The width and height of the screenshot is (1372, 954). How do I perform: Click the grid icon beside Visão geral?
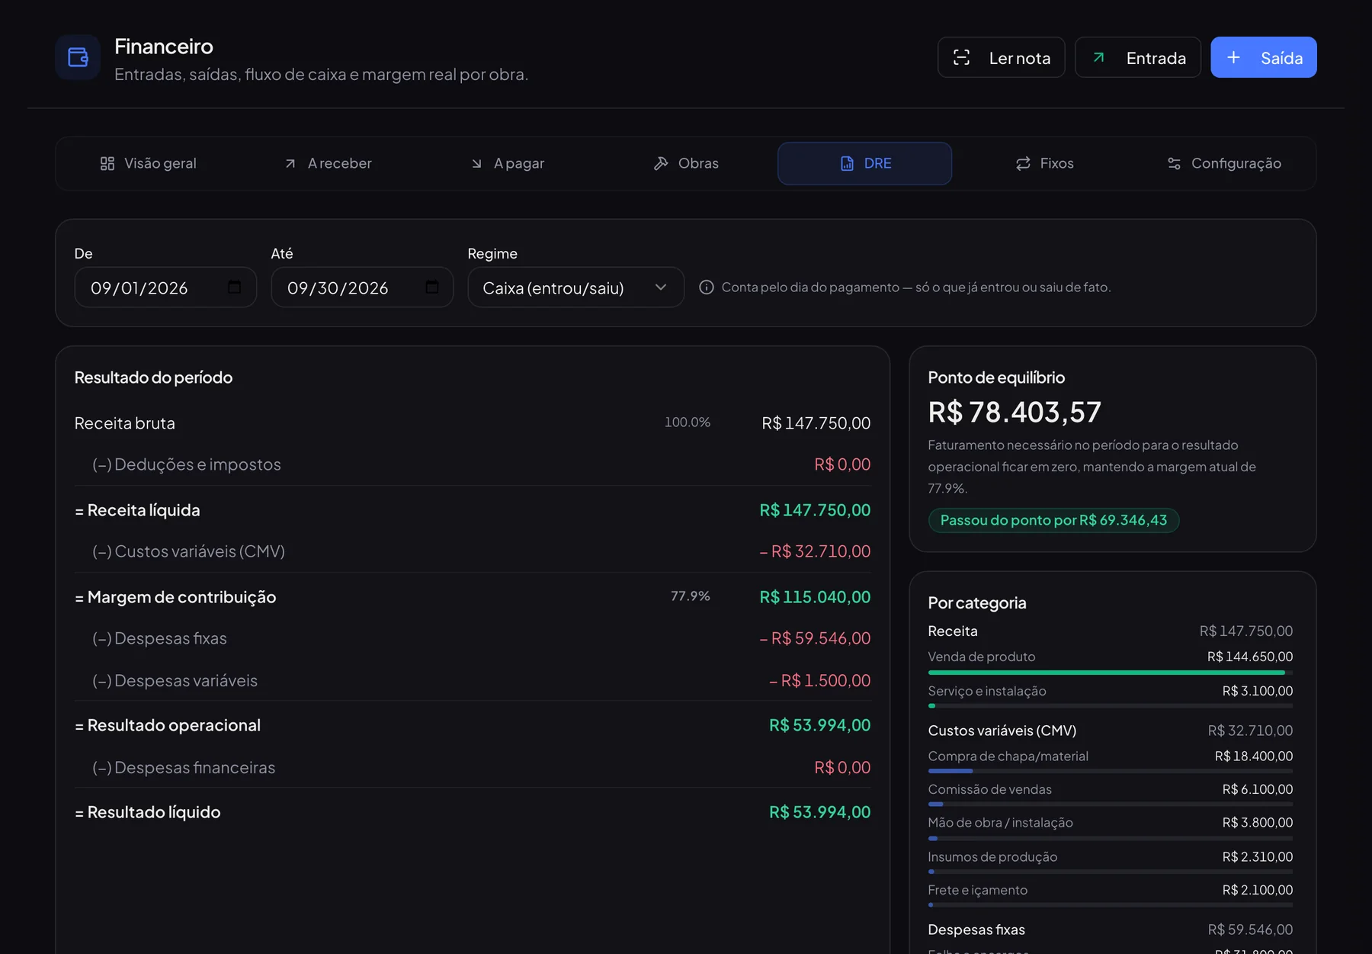tap(107, 163)
